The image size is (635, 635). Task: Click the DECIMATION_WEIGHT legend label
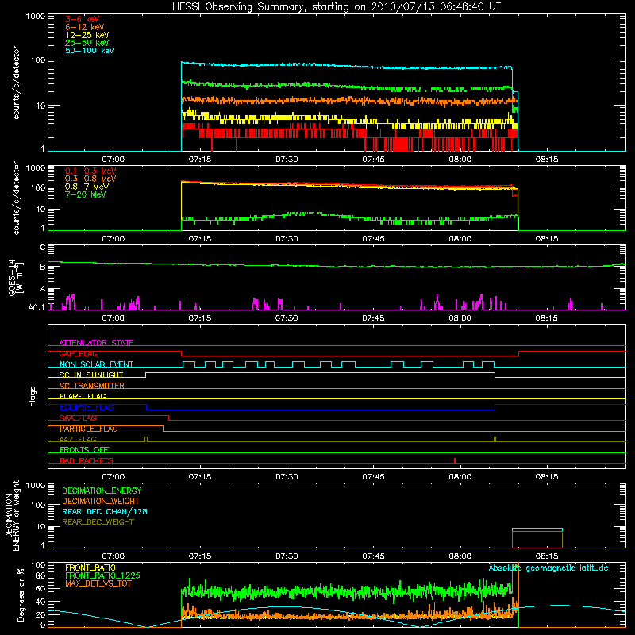coord(101,501)
